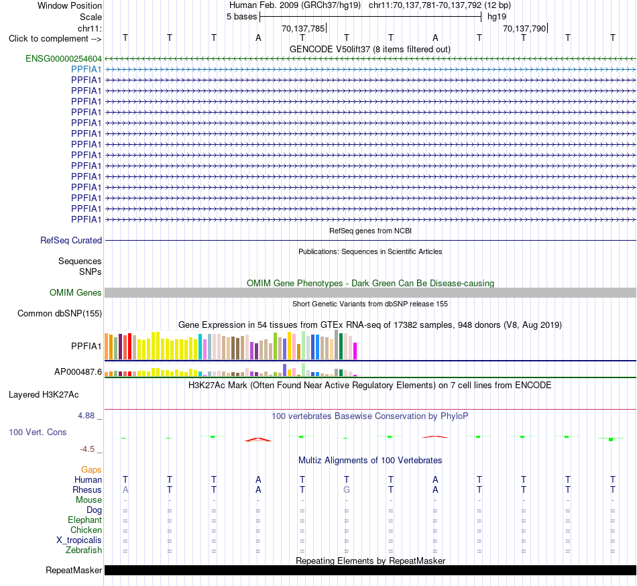The height and width of the screenshot is (586, 637).
Task: Click the AP000487.6 expression bar chart
Action: click(x=231, y=370)
